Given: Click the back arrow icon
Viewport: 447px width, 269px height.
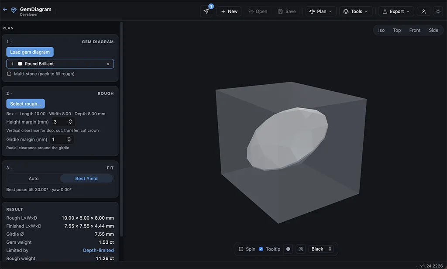Looking at the screenshot, I should coord(5,10).
